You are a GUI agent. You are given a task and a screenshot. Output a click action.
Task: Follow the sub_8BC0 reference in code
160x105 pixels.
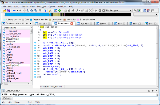pos(133,45)
